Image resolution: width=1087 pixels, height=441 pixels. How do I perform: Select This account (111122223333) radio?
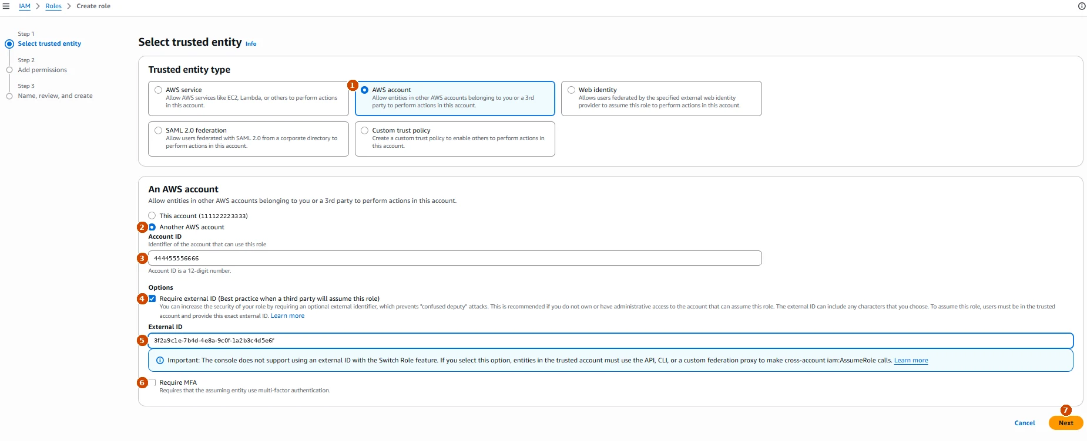[152, 215]
